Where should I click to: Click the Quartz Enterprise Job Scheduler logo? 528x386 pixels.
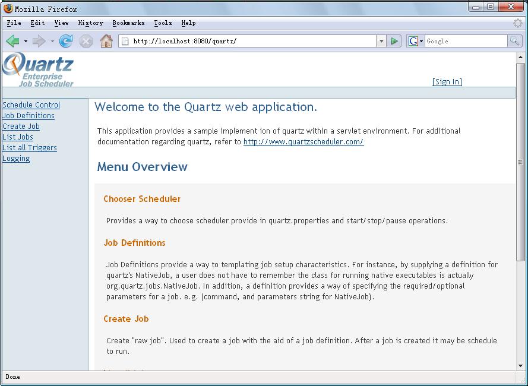click(x=38, y=69)
